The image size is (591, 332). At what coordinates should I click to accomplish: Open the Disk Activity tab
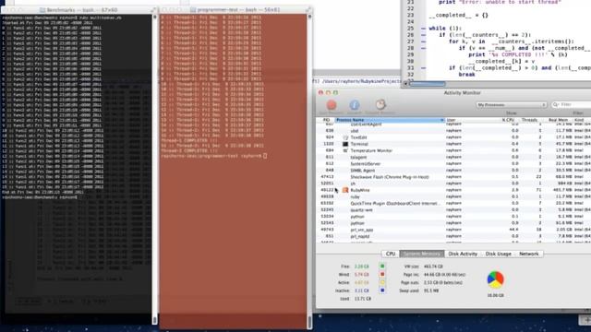pyautogui.click(x=463, y=254)
